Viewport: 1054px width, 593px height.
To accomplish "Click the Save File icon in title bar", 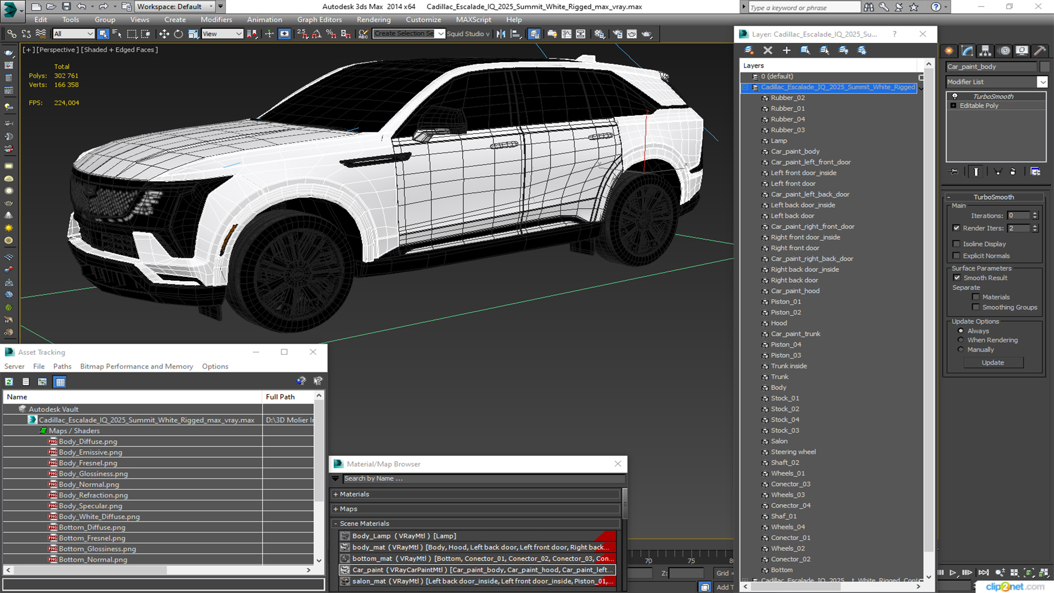I will click(x=66, y=7).
